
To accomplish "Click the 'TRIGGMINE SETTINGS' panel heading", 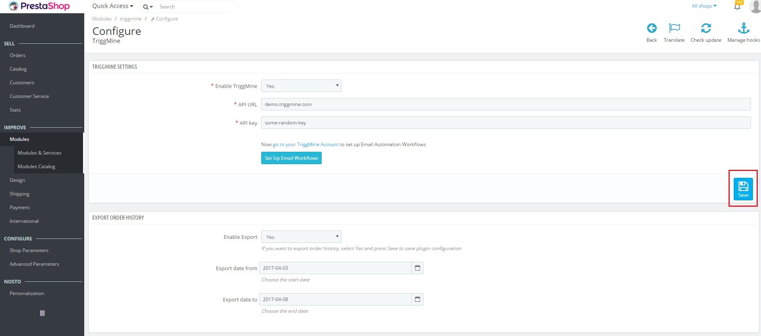I will tap(115, 67).
